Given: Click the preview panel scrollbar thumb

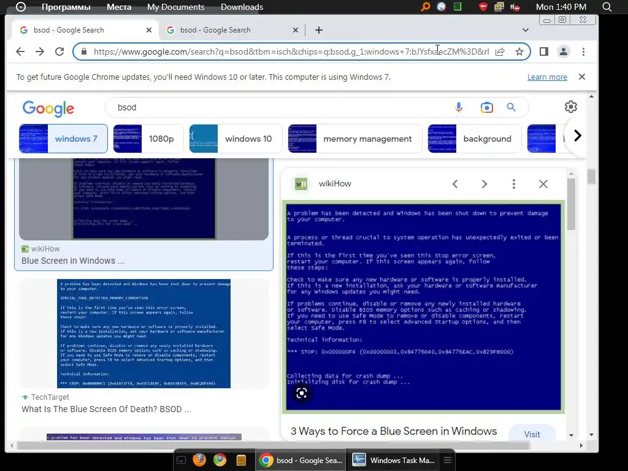Looking at the screenshot, I should click(x=571, y=204).
